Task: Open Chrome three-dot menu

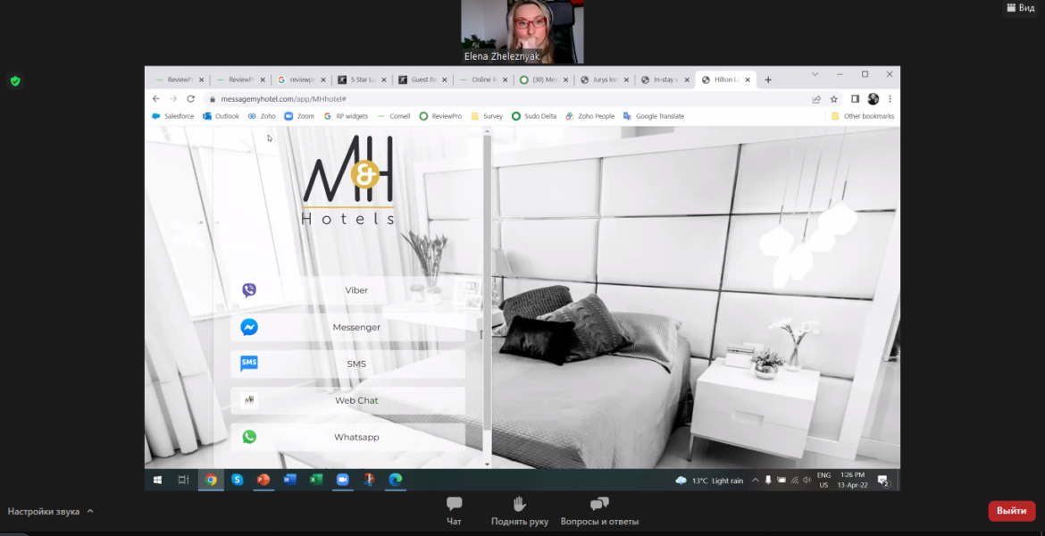Action: pyautogui.click(x=890, y=98)
